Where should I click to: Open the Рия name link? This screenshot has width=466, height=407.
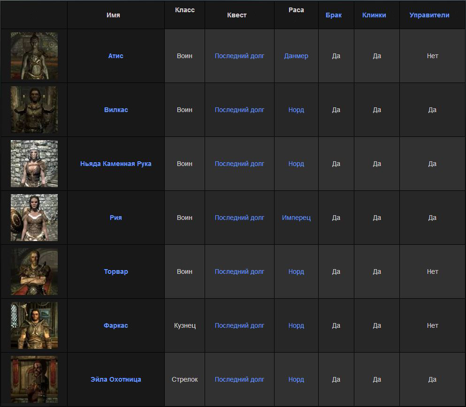(x=115, y=218)
